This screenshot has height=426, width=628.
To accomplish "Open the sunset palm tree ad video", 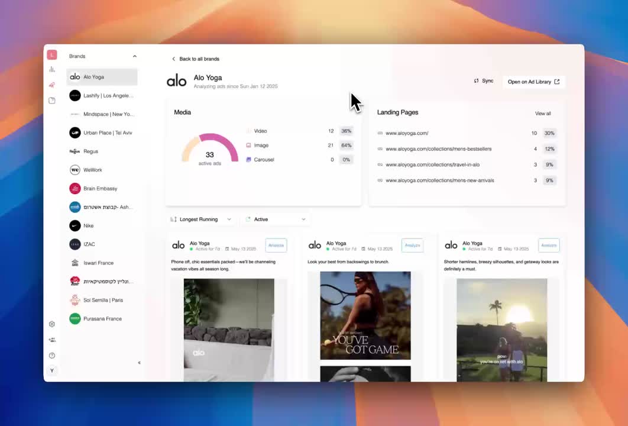I will (502, 330).
